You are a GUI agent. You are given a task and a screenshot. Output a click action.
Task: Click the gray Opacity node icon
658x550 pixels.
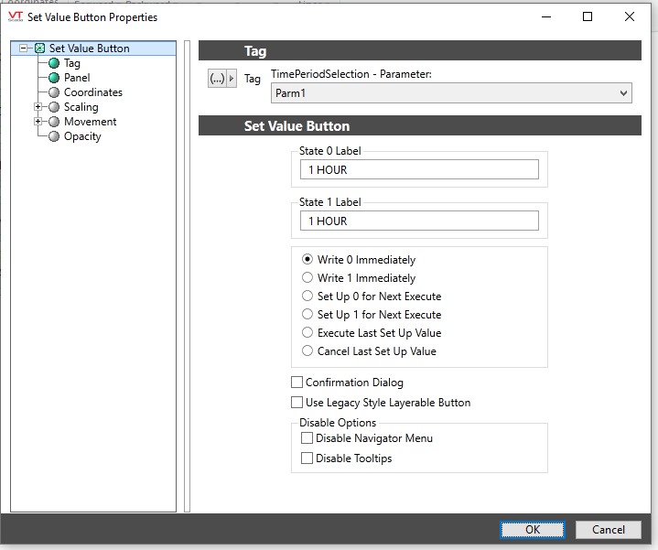click(54, 136)
